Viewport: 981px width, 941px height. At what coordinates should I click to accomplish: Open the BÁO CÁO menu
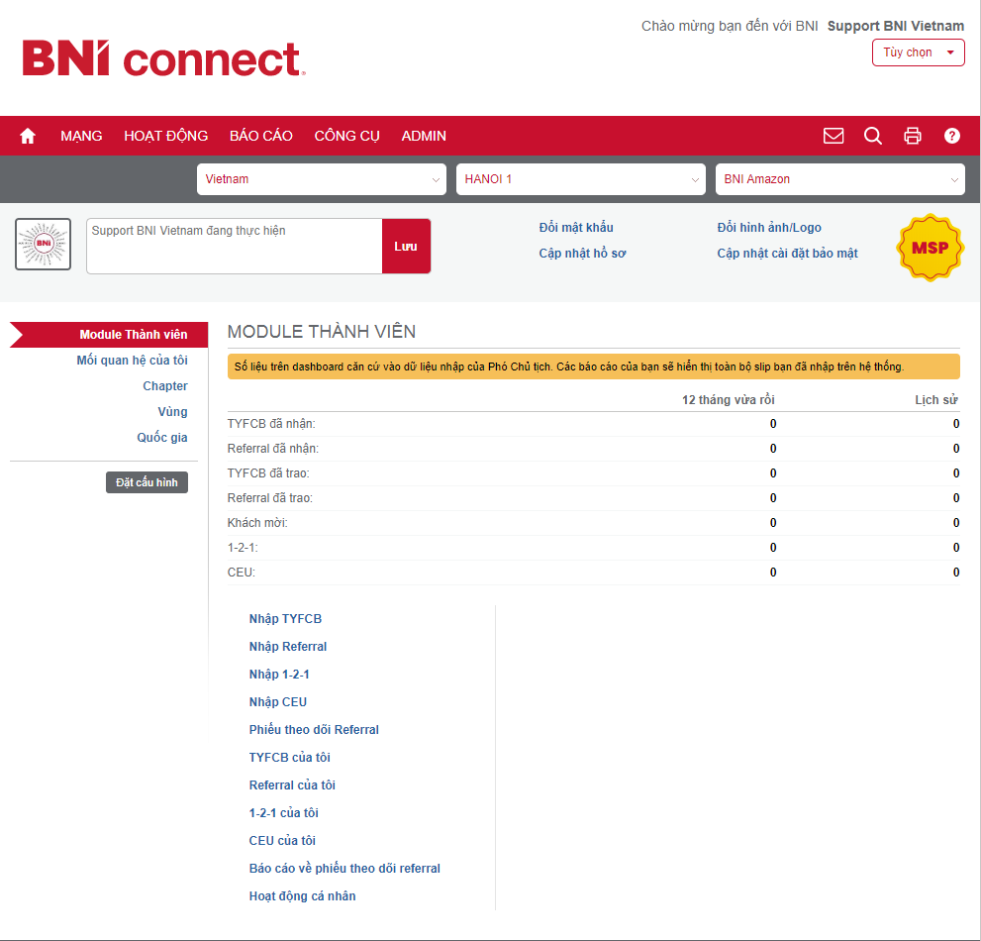261,136
